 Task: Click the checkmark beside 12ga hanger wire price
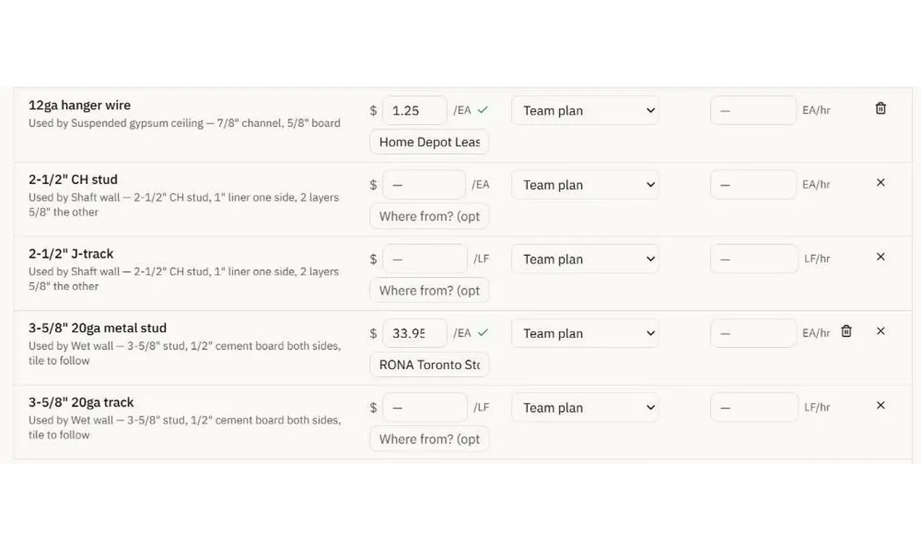483,110
